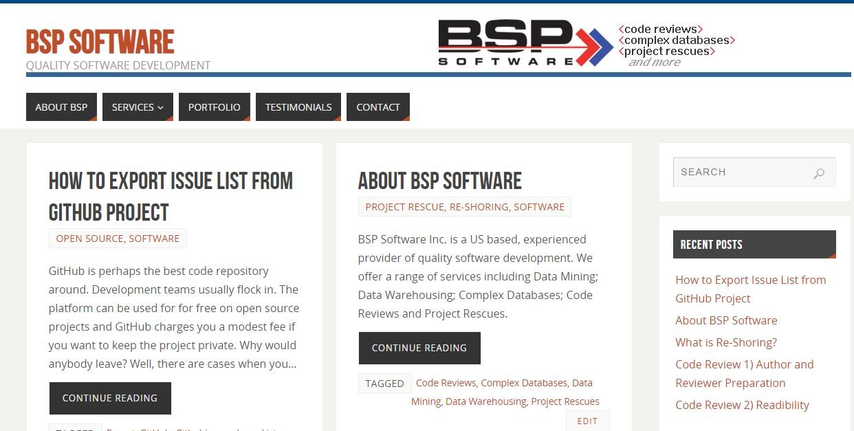Screen dimensions: 854x431
Task: Open 'Code Review 2) Readibility' recent post
Action: click(742, 405)
